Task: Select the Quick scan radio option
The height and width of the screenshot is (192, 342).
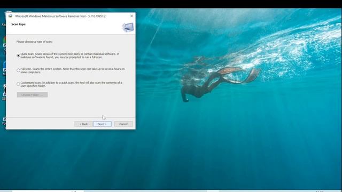Action: point(18,55)
